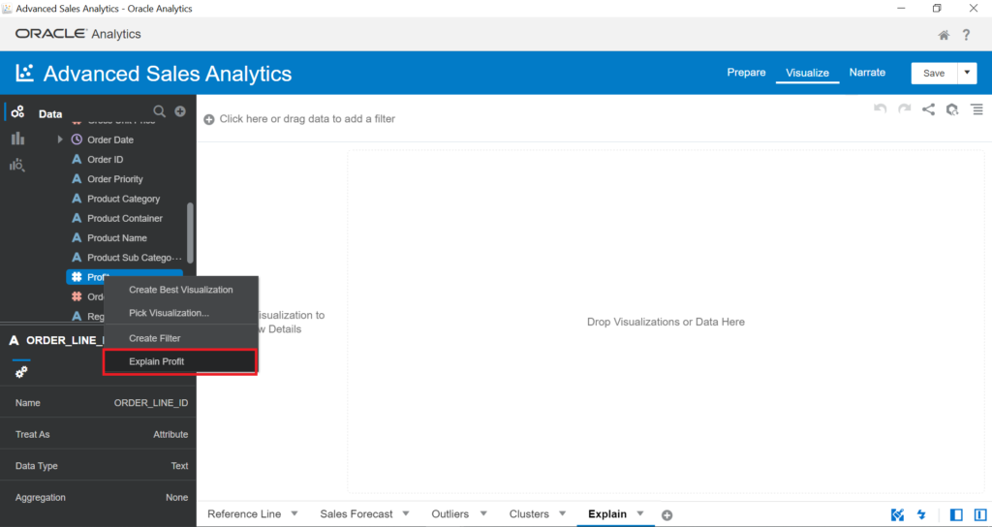Change the Treat As Attribute value
Image resolution: width=992 pixels, height=527 pixels.
click(x=170, y=435)
